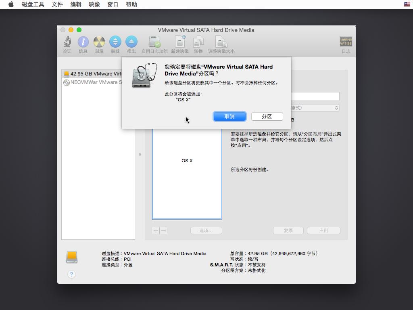Image resolution: width=413 pixels, height=310 pixels.
Task: Open the Images (映像) menu
Action: 94,4
